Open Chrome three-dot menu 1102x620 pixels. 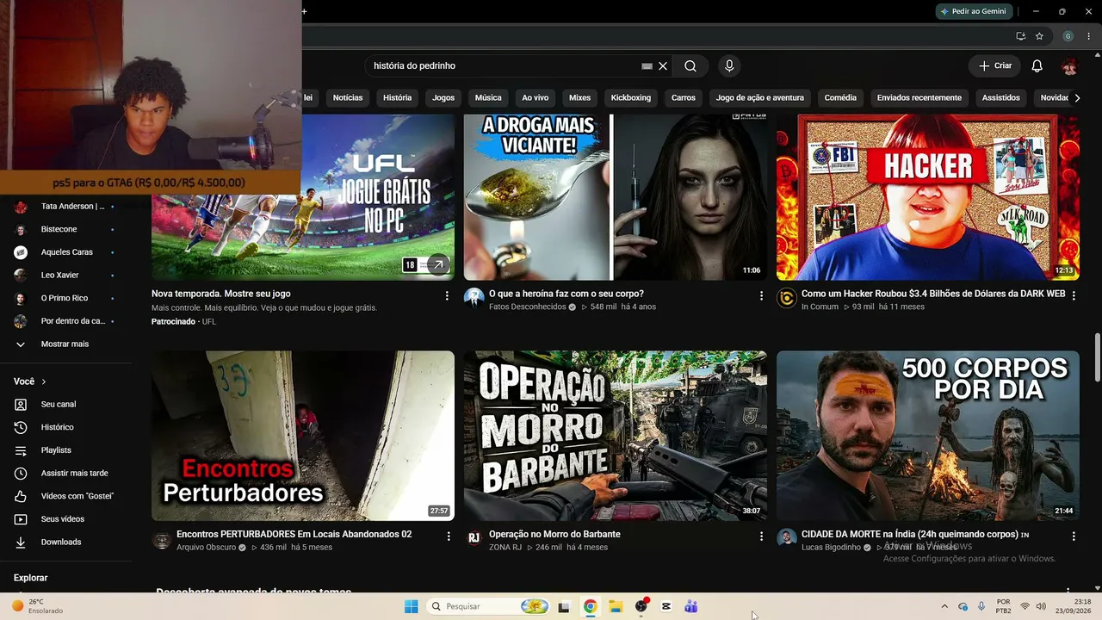(x=1089, y=36)
